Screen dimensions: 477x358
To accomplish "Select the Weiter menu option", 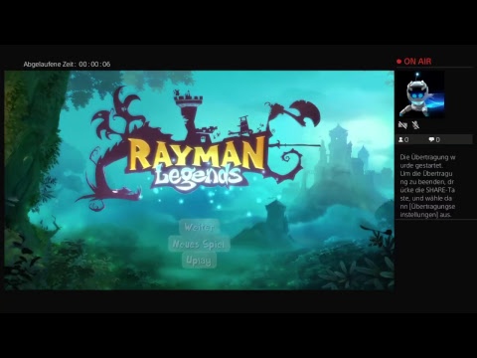I will [x=199, y=227].
